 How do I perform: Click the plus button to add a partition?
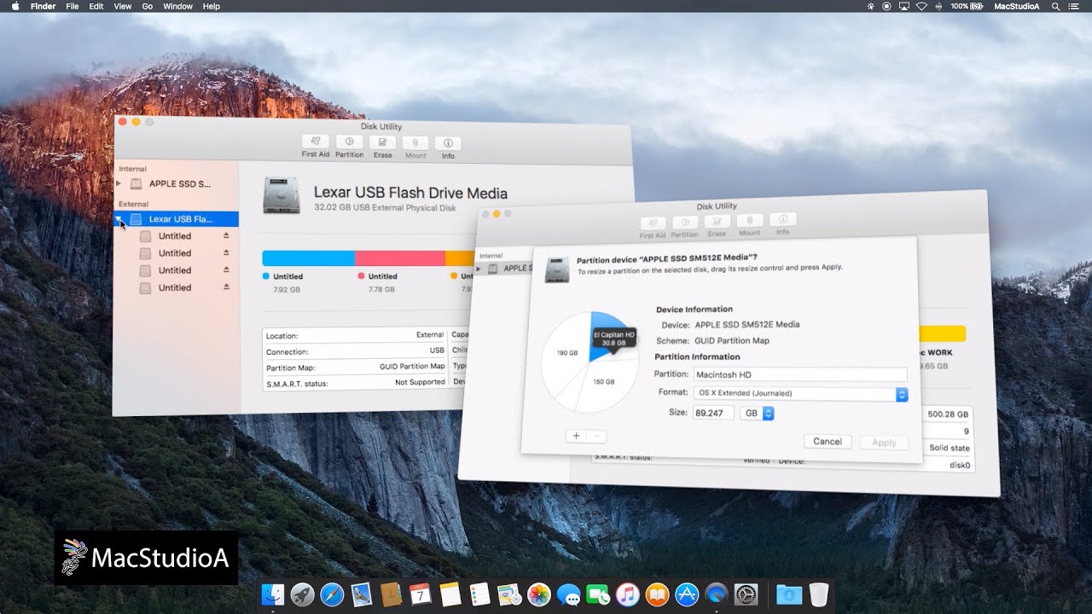(x=576, y=436)
